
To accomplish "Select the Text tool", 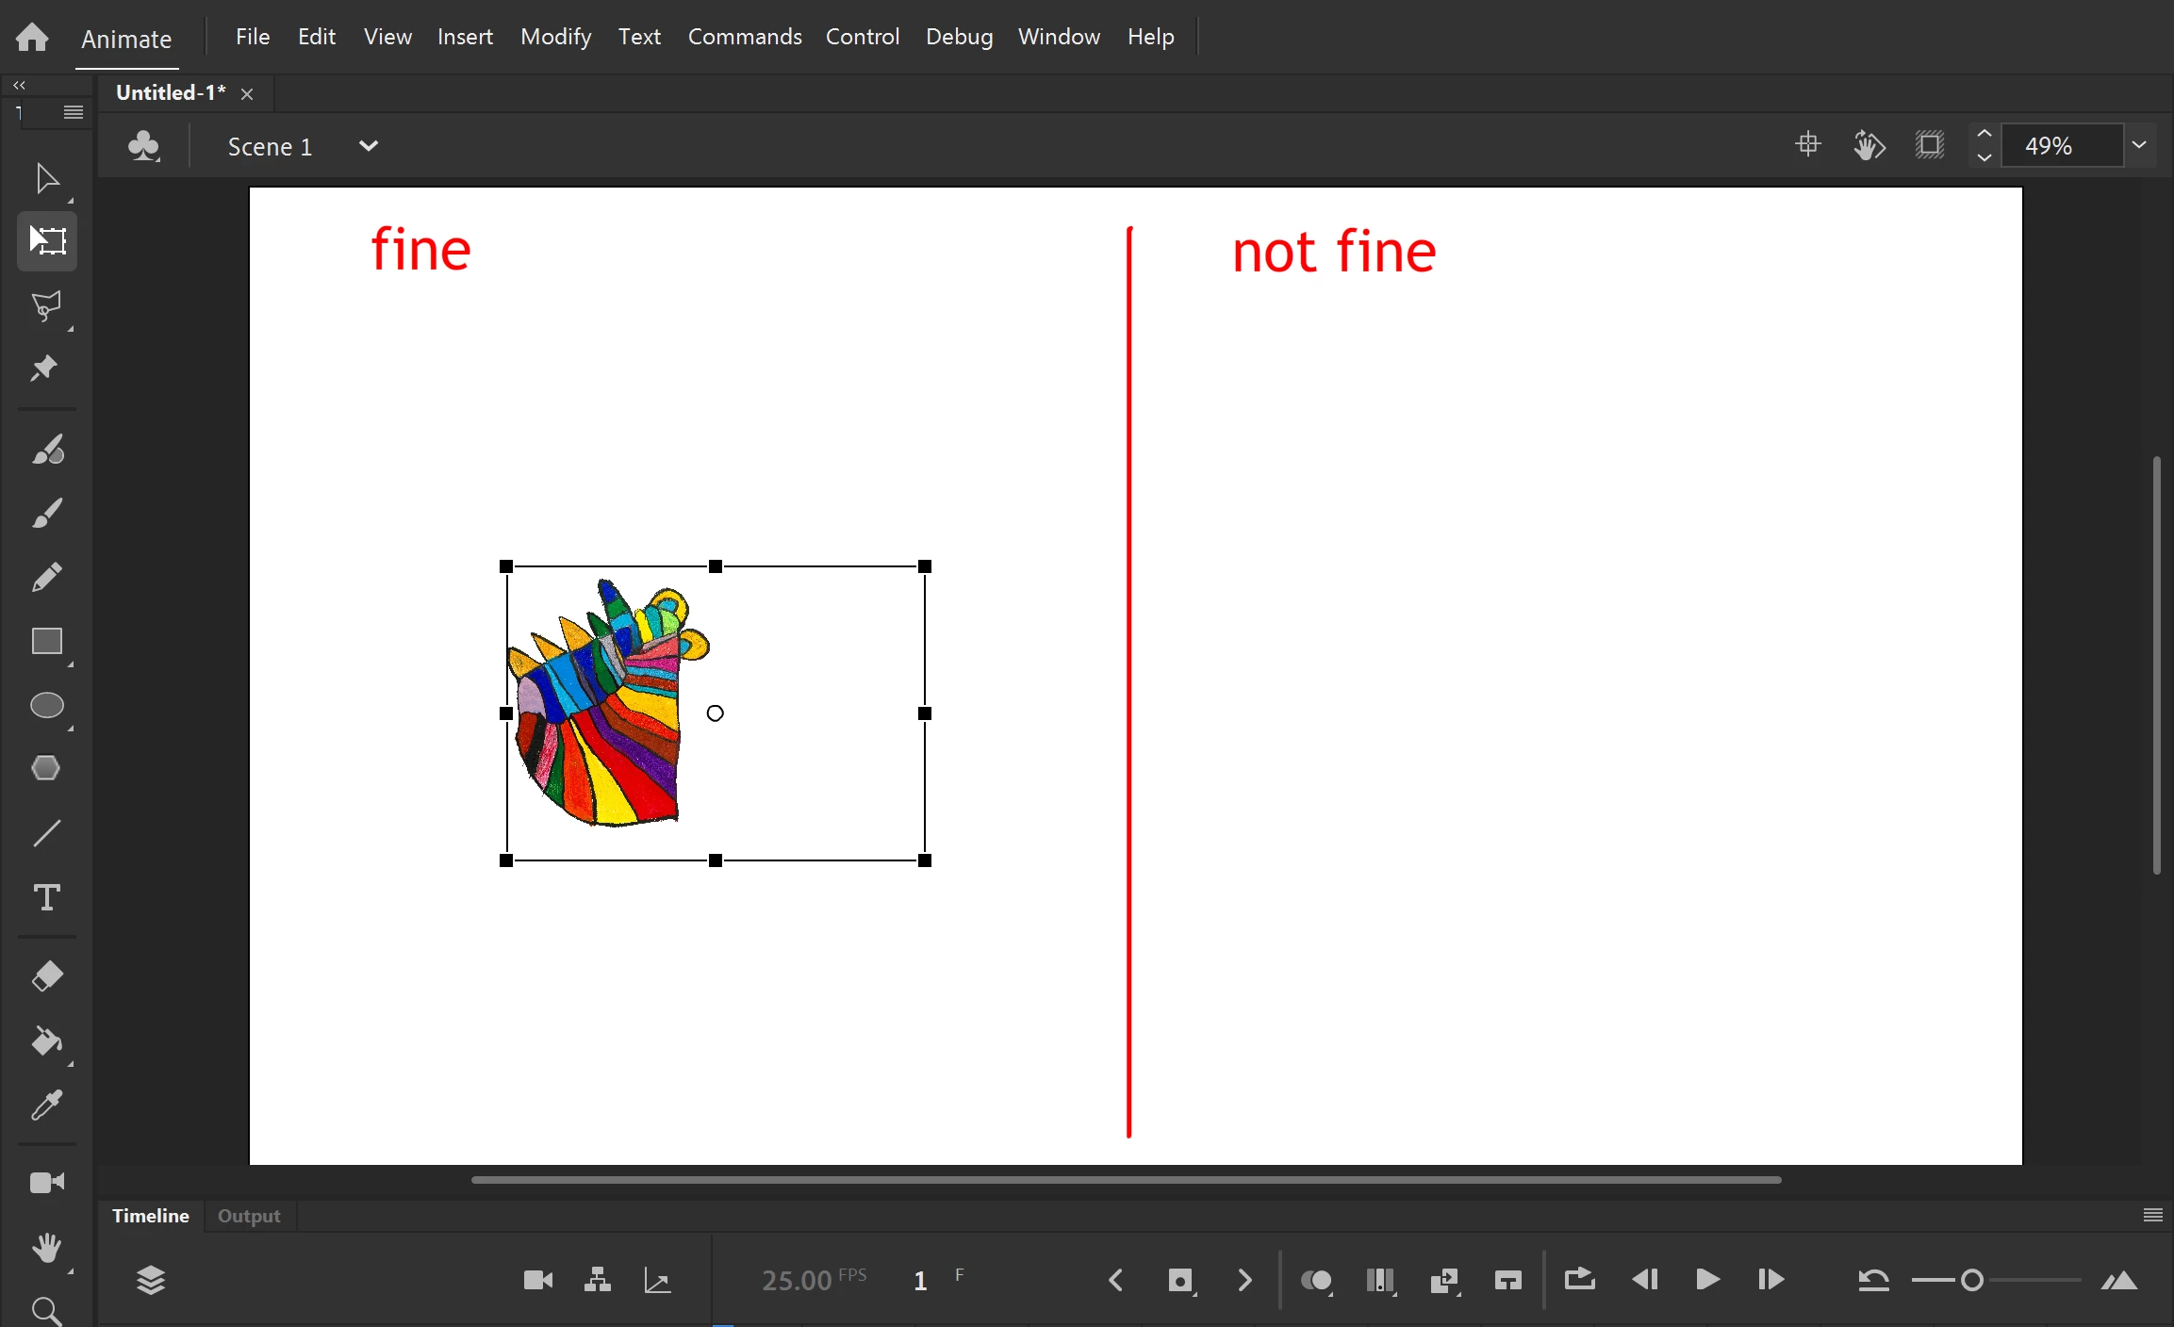I will click(x=47, y=897).
